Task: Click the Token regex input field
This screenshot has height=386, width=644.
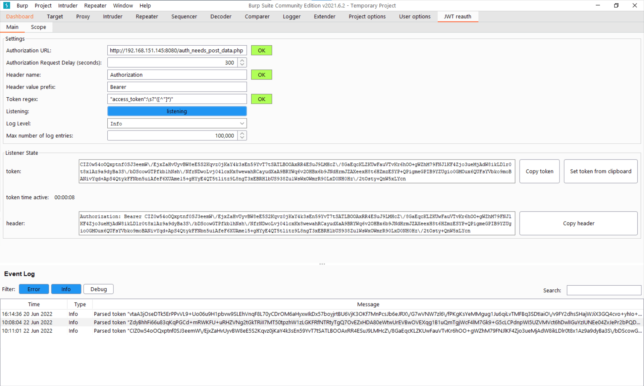Action: click(177, 99)
